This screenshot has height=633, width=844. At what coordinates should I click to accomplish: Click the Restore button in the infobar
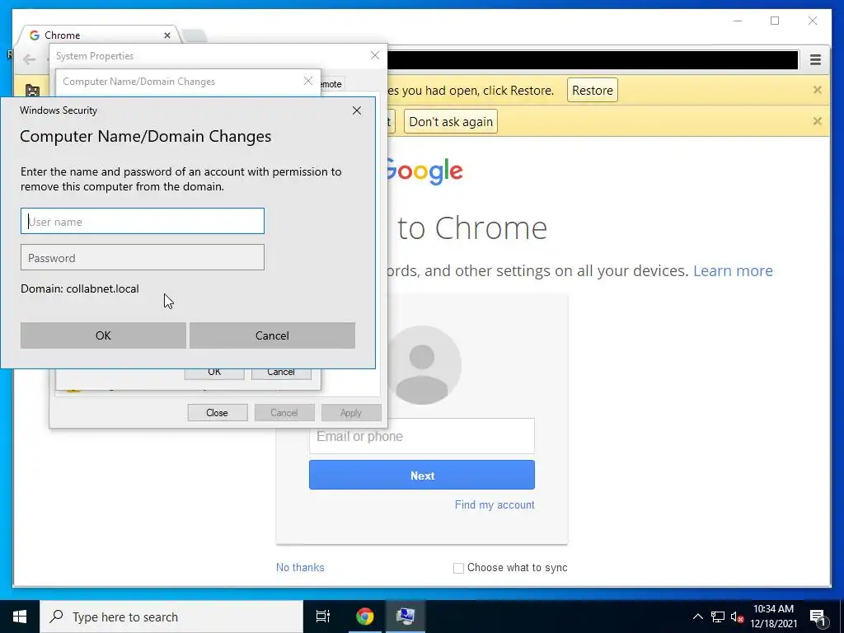(592, 91)
